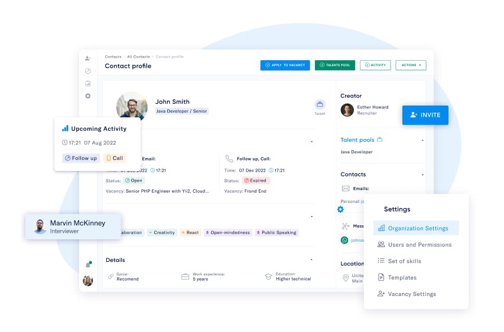
Task: Select Vacancy Settings menu item
Action: (407, 294)
